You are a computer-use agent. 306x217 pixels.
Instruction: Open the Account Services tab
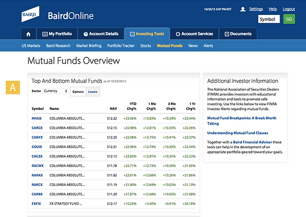click(x=194, y=34)
